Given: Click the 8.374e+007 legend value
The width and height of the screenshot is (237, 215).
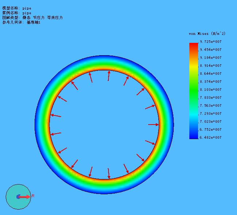Looking at the screenshot, I should pyautogui.click(x=211, y=82).
